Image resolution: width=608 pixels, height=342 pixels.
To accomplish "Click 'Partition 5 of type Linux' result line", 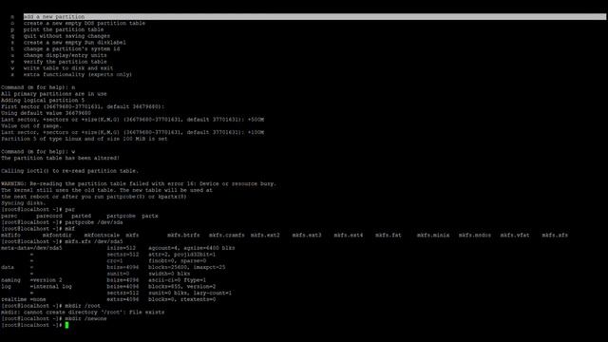I will [x=85, y=139].
